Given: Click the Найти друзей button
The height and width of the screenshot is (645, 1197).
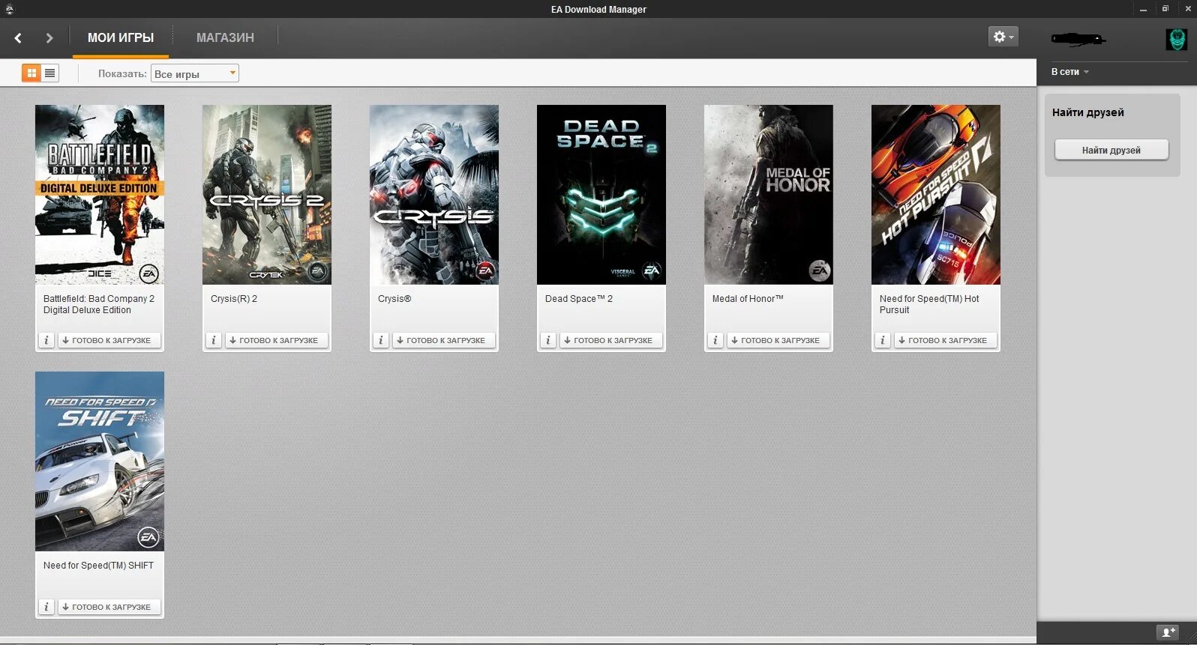Looking at the screenshot, I should [x=1111, y=150].
